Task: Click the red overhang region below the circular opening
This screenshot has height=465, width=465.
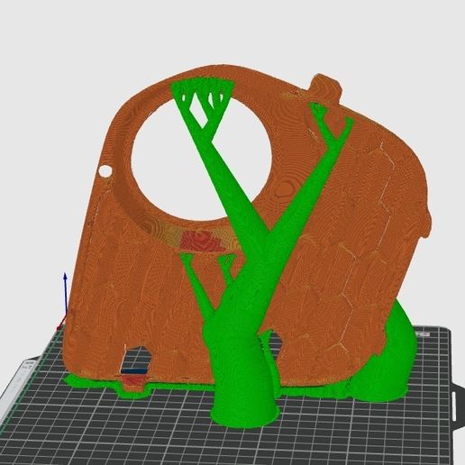Action: [202, 241]
